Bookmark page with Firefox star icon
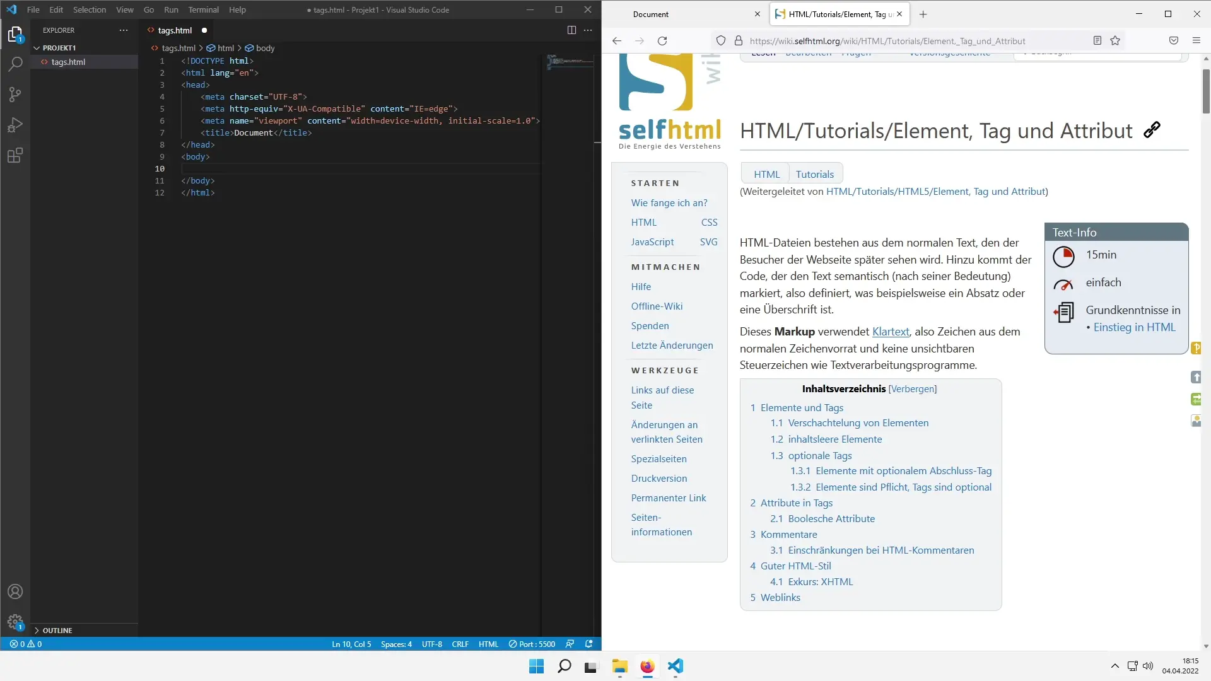Image resolution: width=1211 pixels, height=681 pixels. pyautogui.click(x=1115, y=41)
